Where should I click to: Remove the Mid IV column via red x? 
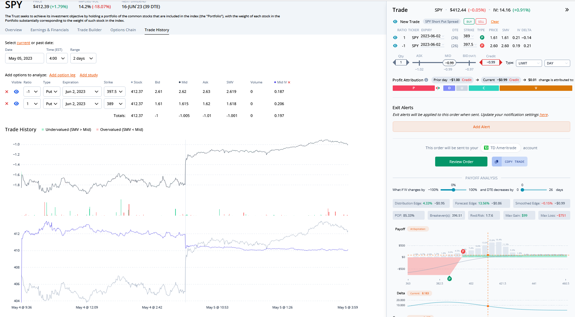(x=289, y=82)
